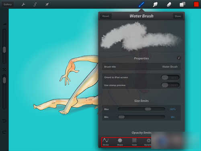Switch to the Dynamics tab

[x=148, y=142]
